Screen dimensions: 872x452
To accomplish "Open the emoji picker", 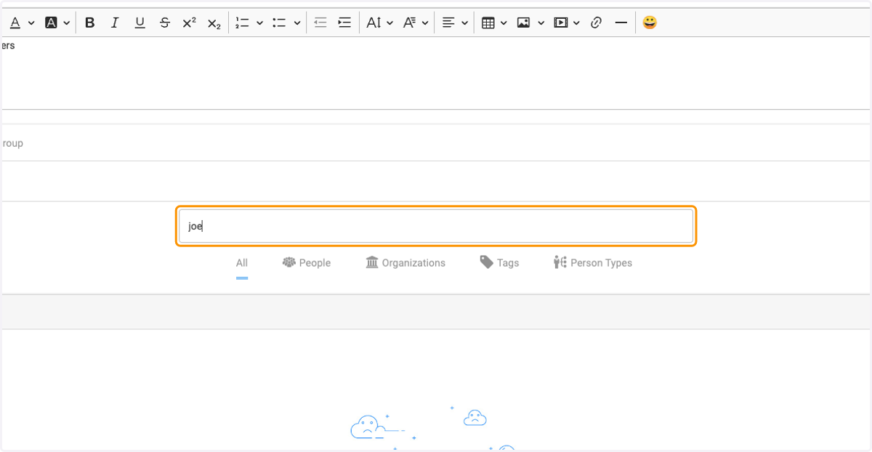I will pyautogui.click(x=650, y=23).
